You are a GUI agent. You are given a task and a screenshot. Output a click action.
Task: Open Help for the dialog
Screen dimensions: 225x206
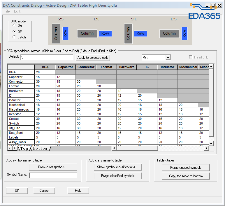click(78, 191)
